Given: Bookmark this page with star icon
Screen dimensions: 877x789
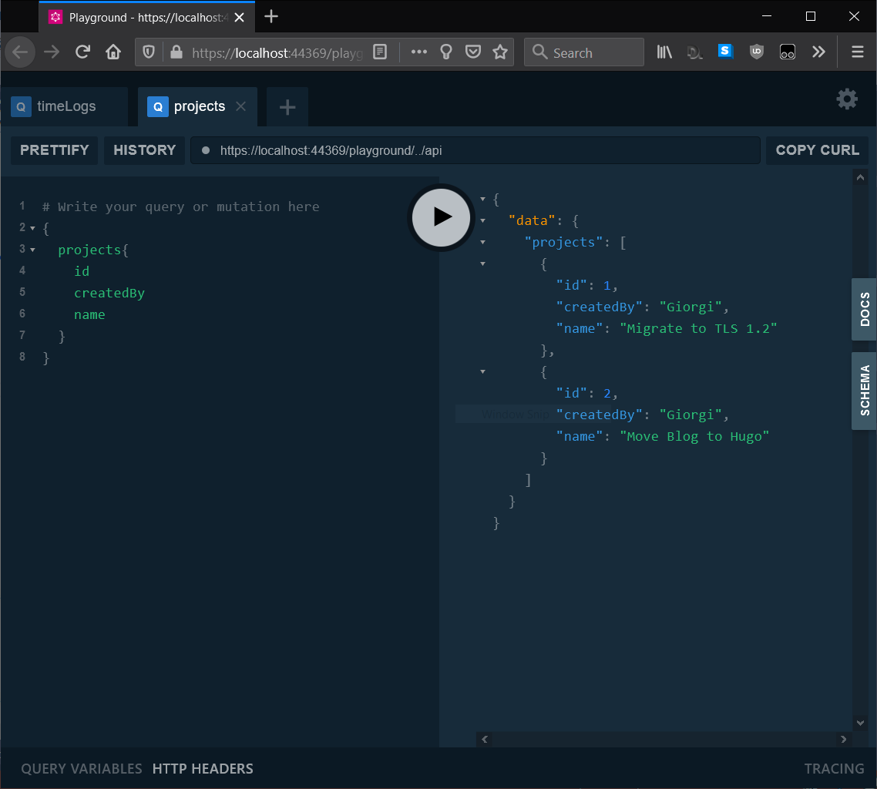Looking at the screenshot, I should [500, 52].
